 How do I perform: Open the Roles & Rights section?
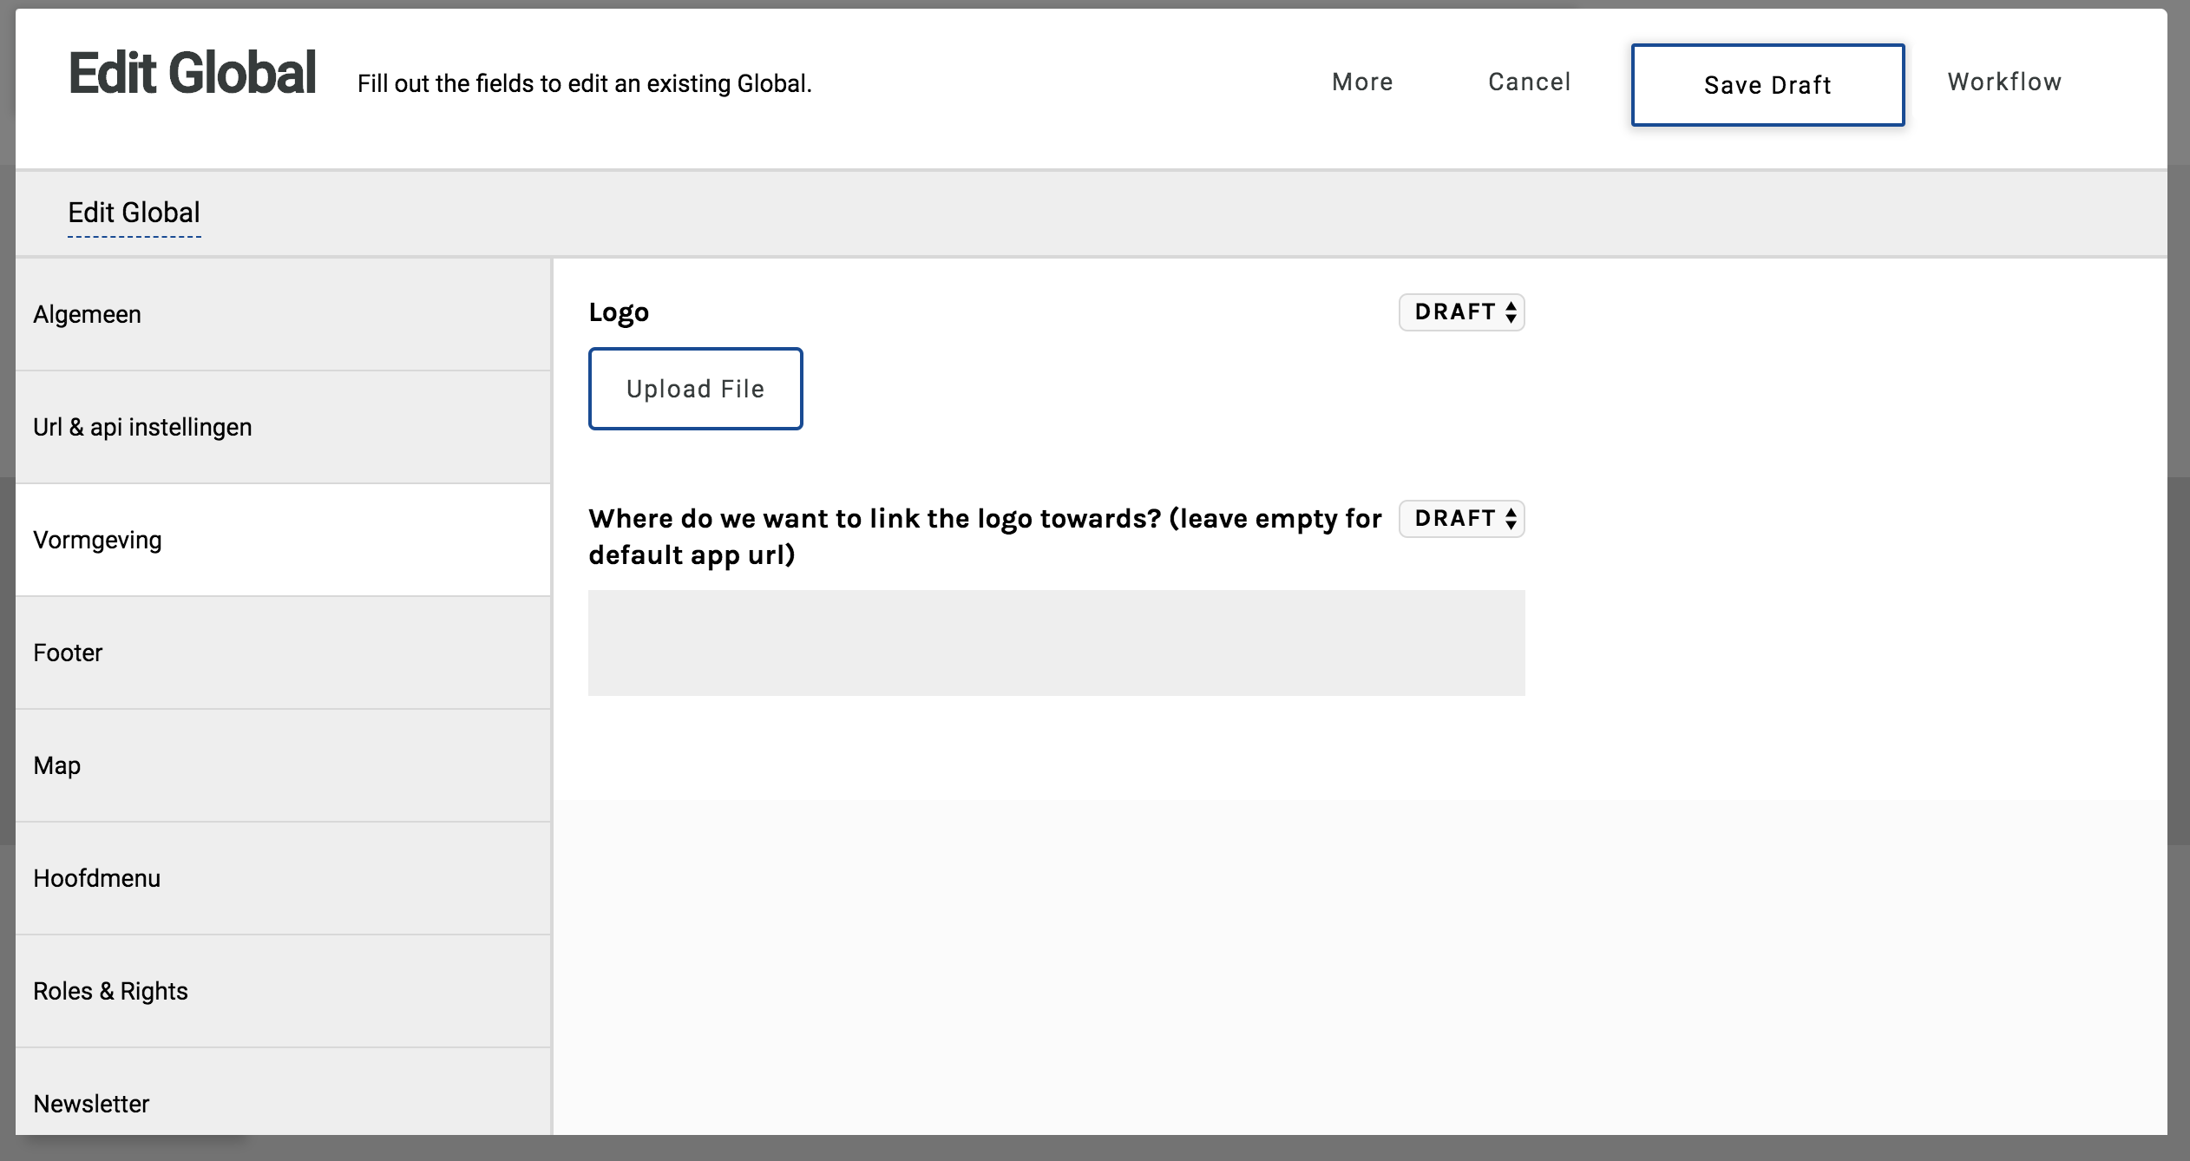point(283,991)
